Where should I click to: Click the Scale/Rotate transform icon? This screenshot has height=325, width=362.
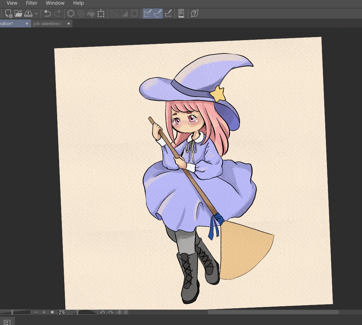click(x=101, y=14)
